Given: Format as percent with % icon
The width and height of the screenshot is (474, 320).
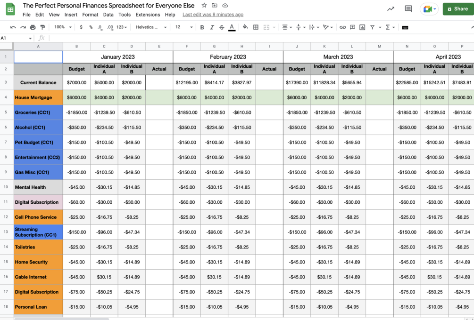Looking at the screenshot, I should [91, 27].
